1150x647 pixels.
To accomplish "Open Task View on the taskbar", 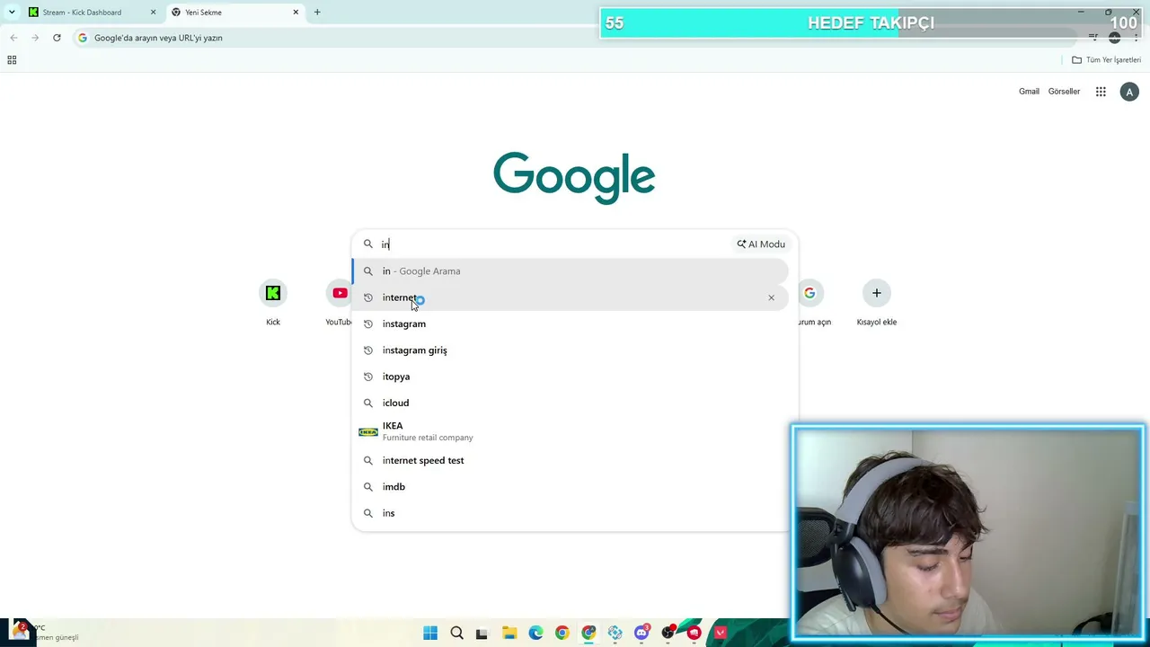I will click(x=482, y=633).
